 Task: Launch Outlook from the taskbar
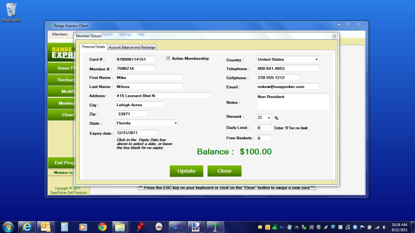pyautogui.click(x=46, y=227)
